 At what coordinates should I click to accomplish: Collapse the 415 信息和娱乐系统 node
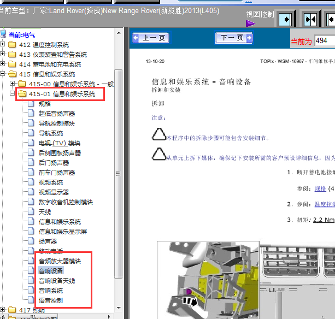(x=2, y=73)
